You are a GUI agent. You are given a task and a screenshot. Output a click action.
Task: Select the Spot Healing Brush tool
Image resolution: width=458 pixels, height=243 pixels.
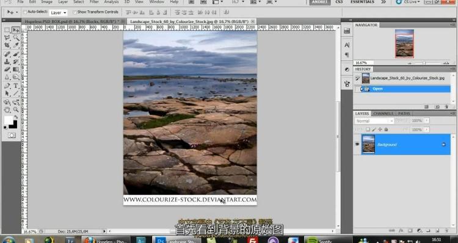(x=7, y=54)
